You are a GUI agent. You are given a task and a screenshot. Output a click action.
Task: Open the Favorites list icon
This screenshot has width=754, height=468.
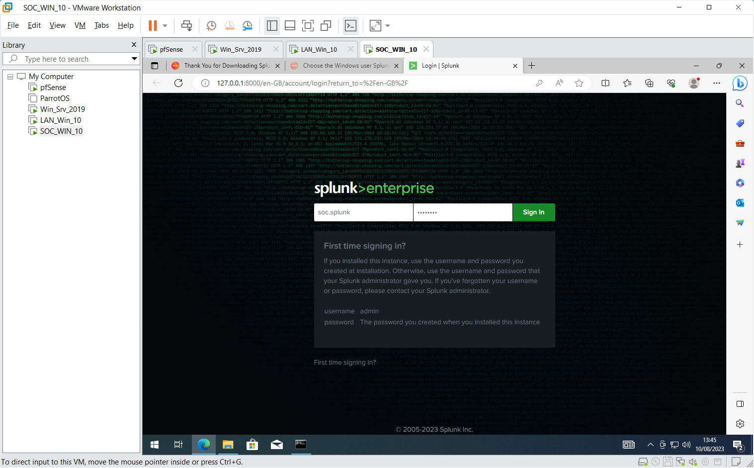[627, 83]
